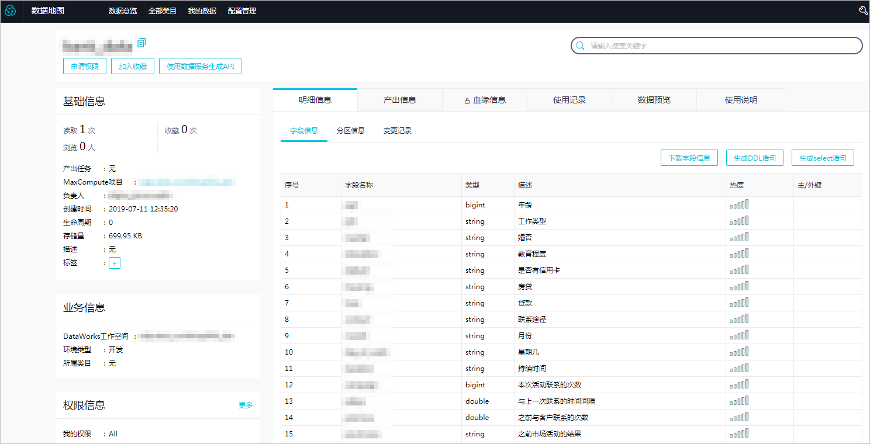Viewport: 870px width, 444px height.
Task: Click the search magnifier icon
Action: click(x=580, y=46)
